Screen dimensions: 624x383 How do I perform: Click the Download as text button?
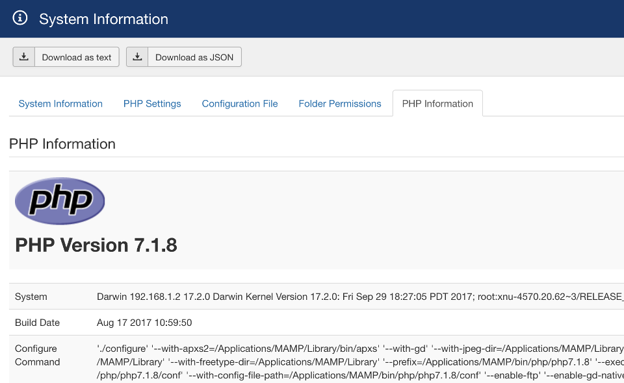point(66,57)
